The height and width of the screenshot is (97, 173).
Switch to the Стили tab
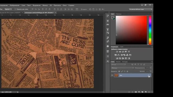click(121, 47)
